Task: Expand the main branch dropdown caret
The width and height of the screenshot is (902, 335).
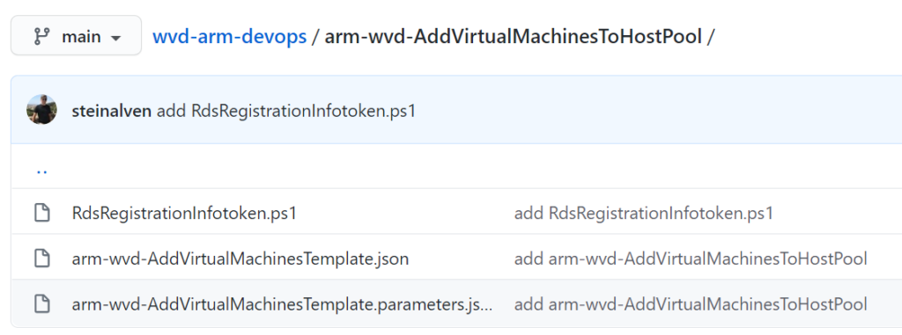Action: tap(115, 38)
